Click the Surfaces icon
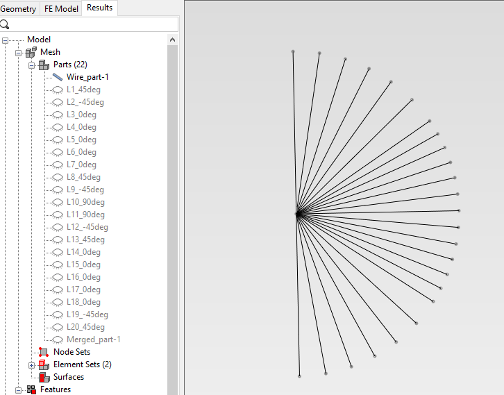Viewport: 504px width, 395px height. point(44,377)
